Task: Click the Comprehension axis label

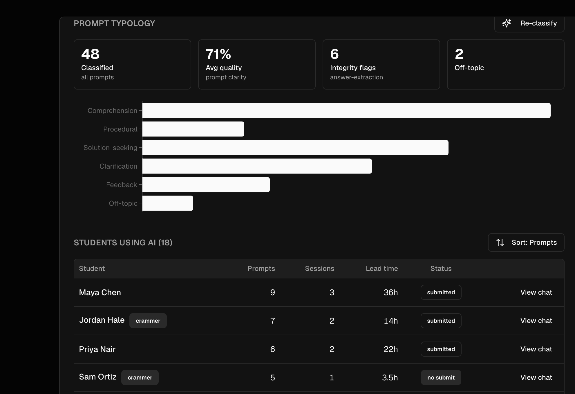Action: (112, 111)
